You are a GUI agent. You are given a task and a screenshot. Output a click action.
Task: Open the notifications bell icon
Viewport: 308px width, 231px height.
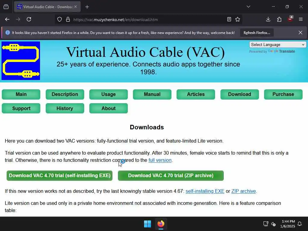(300, 224)
